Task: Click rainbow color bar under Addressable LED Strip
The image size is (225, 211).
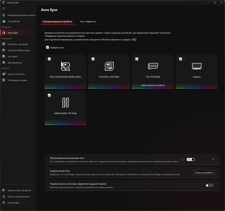Action: [x=65, y=124]
